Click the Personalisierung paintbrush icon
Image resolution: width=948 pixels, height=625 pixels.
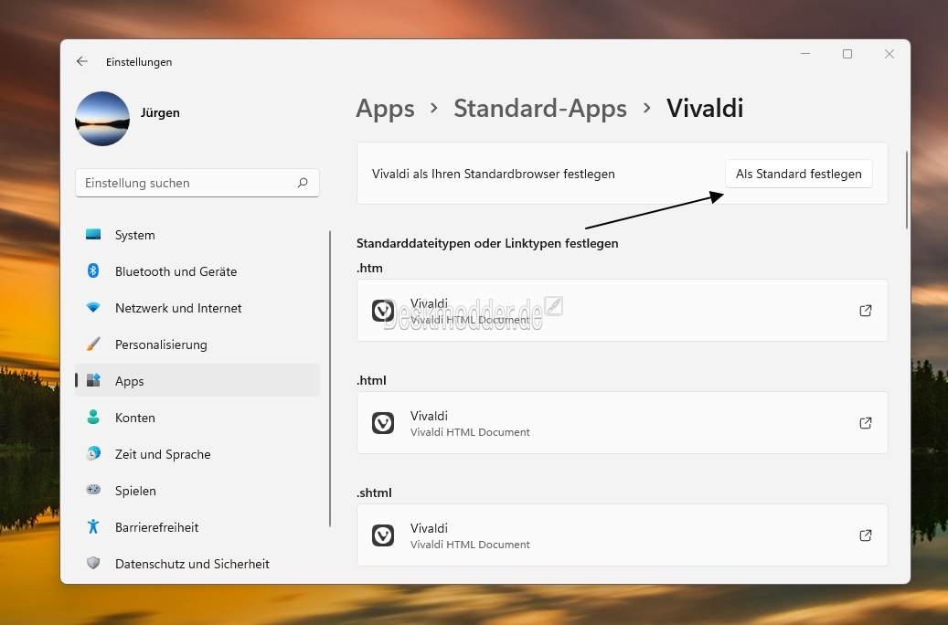click(93, 344)
